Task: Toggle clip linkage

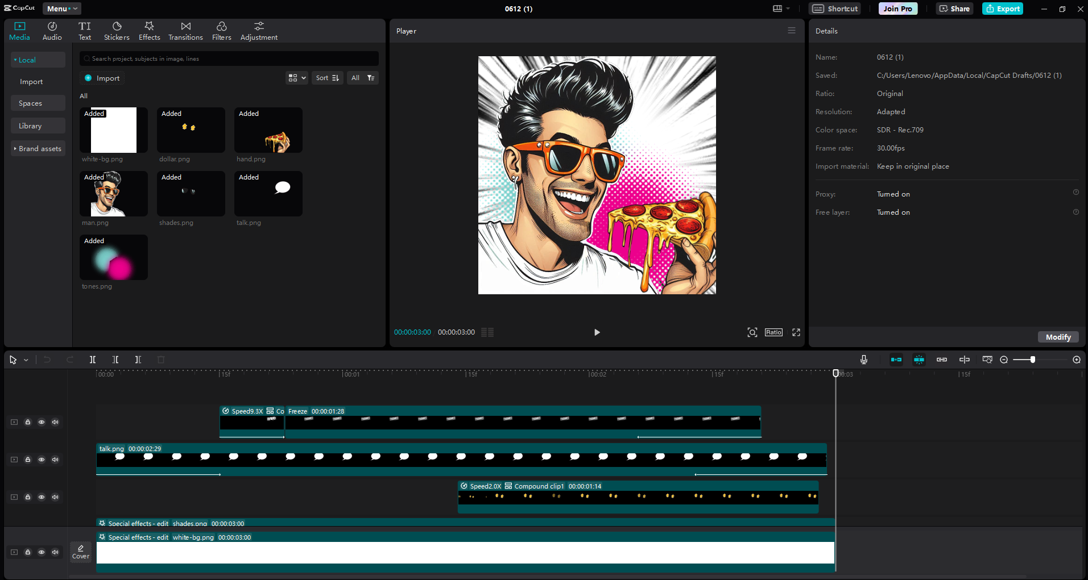Action: pos(942,360)
